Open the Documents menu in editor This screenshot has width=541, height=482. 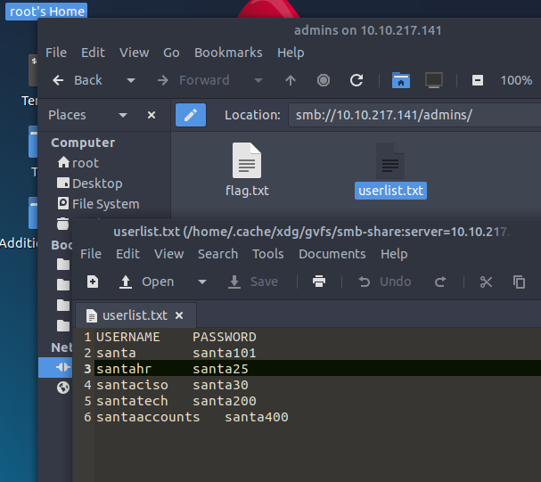tap(332, 254)
